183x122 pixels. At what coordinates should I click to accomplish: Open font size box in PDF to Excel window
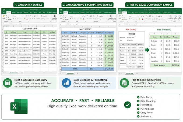coord(139,16)
